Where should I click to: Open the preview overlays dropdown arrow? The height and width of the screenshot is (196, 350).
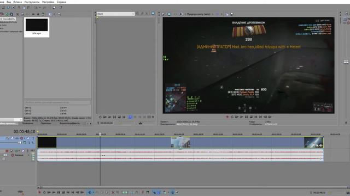tap(221, 14)
